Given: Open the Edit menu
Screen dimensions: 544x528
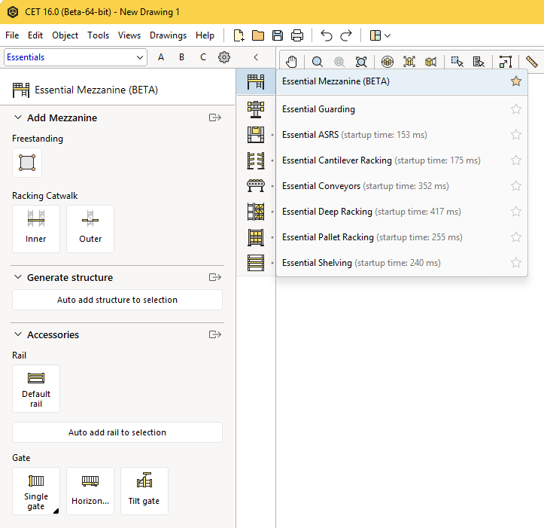Looking at the screenshot, I should [35, 35].
